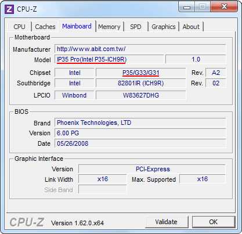The width and height of the screenshot is (242, 234).
Task: Click the 82801IR (ICH9R) southbridge field
Action: tap(141, 83)
